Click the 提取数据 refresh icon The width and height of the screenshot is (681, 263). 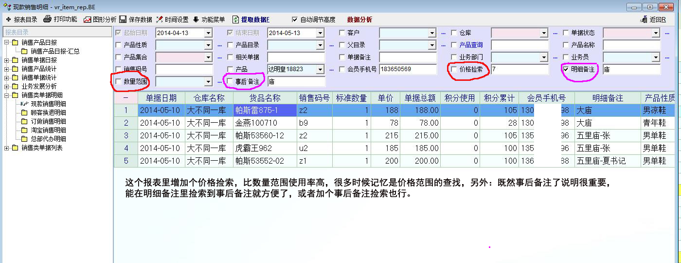[x=236, y=19]
